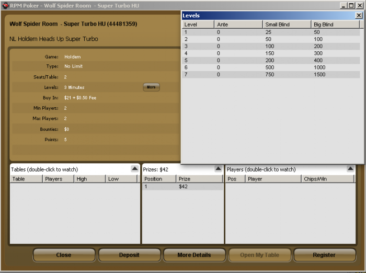This screenshot has width=366, height=273.
Task: Collapse the Prizes panel arrow
Action: pos(218,168)
